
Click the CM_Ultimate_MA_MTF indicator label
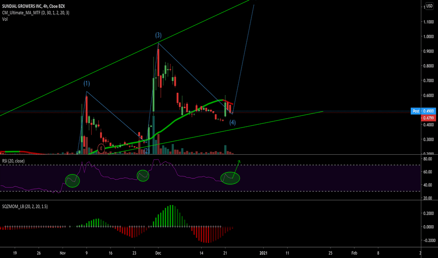click(x=36, y=13)
